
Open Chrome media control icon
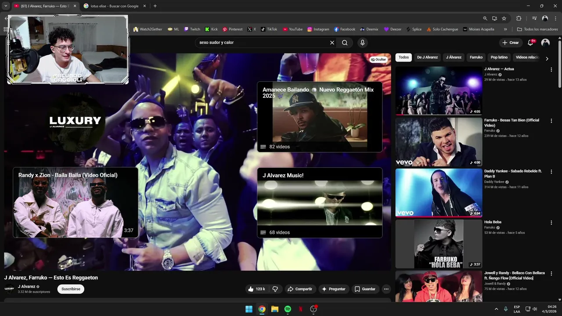coord(534,18)
